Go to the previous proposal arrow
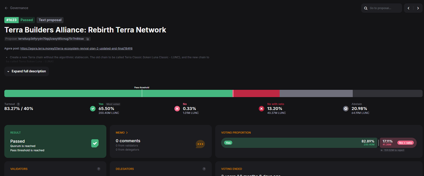This screenshot has height=176, width=424. pos(408,8)
